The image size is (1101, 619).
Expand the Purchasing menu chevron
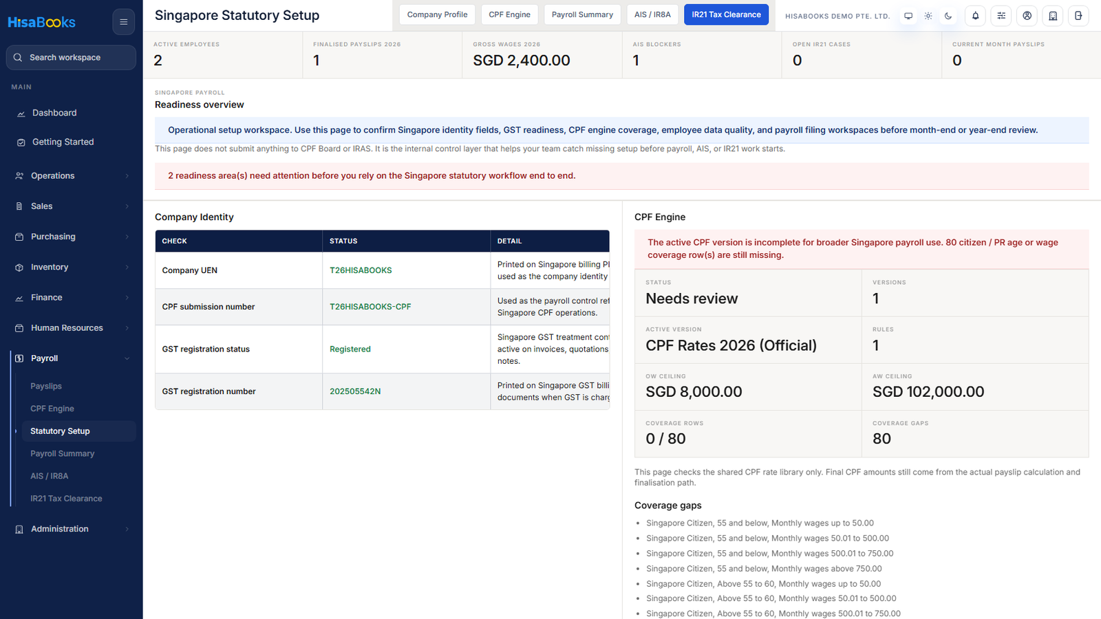(127, 237)
